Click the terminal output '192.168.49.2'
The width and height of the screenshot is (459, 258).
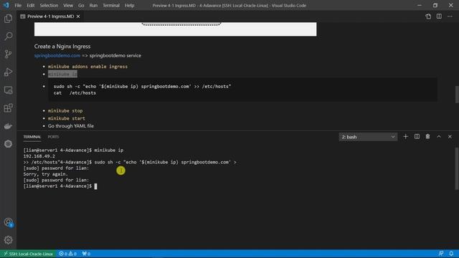click(39, 156)
